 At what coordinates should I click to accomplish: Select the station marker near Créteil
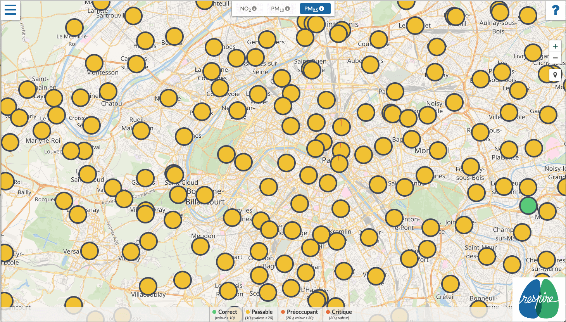[x=450, y=284]
